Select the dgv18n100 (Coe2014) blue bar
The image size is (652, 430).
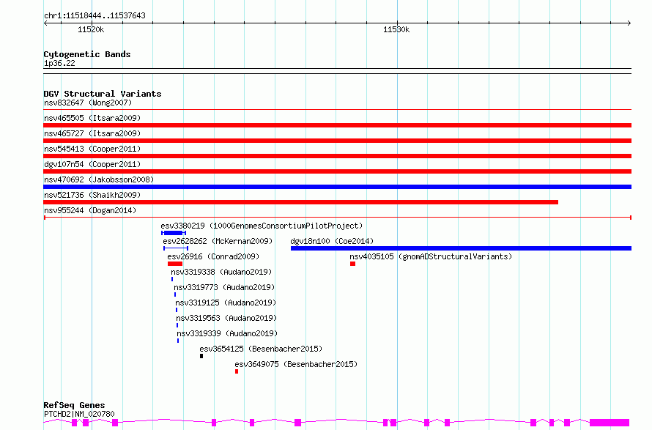tap(461, 248)
